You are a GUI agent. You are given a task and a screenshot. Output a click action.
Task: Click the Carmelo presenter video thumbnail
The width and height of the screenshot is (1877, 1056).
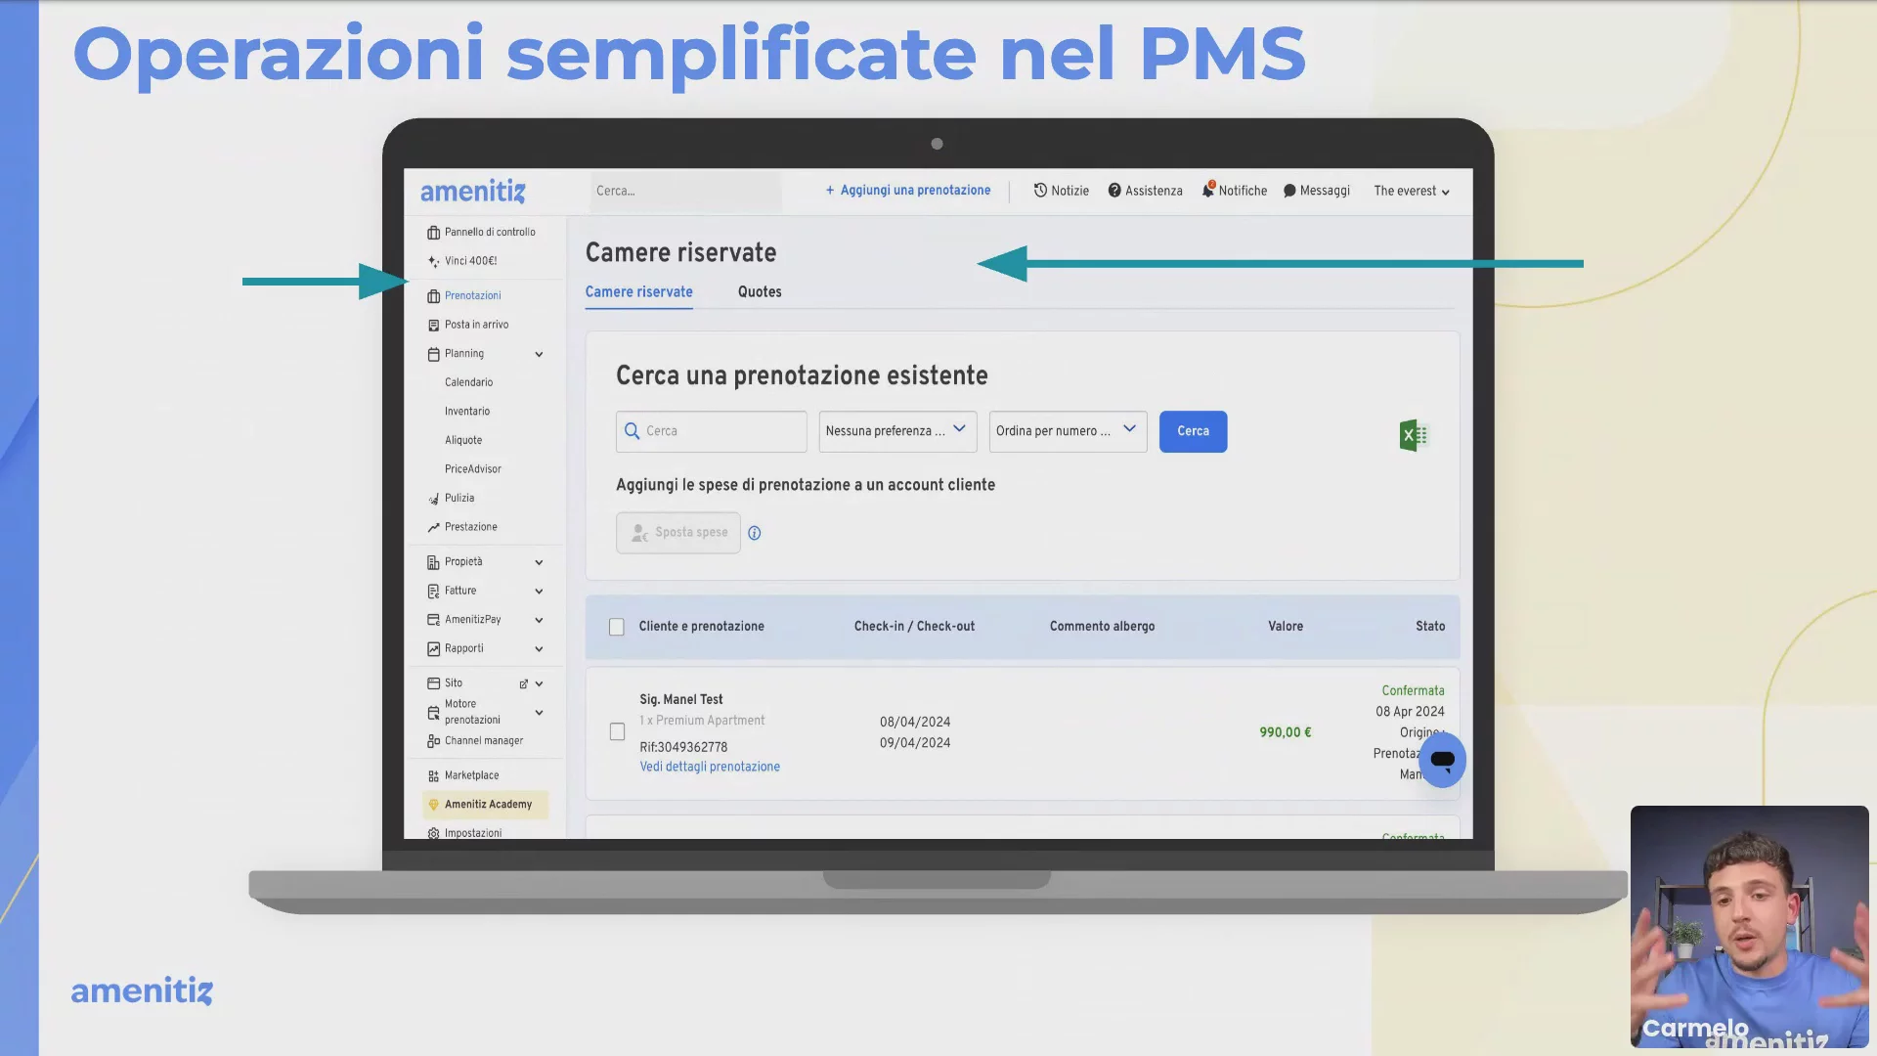tap(1749, 927)
